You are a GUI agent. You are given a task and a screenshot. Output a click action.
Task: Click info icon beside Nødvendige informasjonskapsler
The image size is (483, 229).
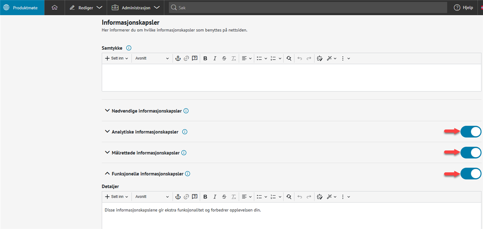[186, 111]
